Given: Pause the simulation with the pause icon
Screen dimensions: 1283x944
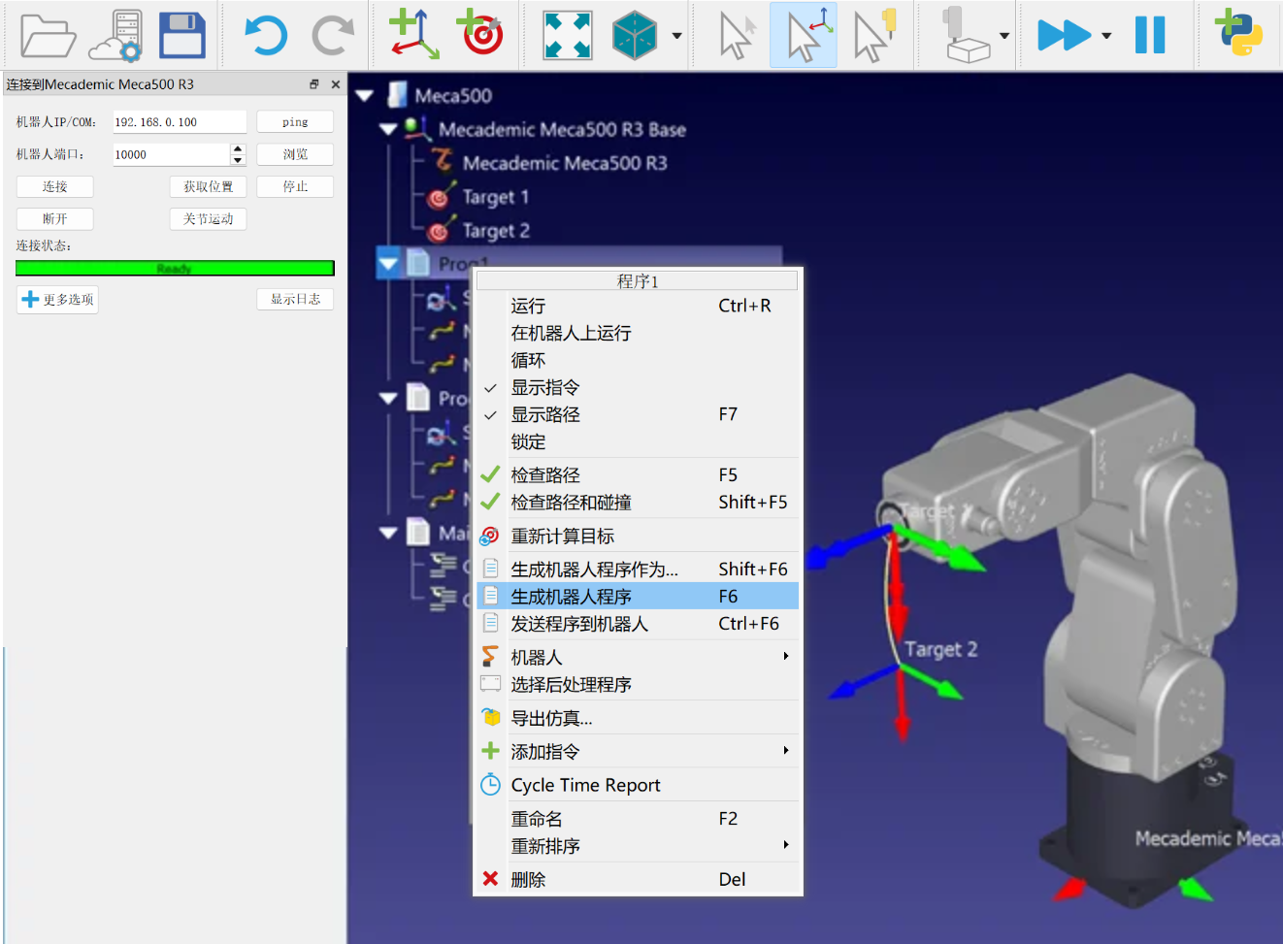Looking at the screenshot, I should point(1150,33).
